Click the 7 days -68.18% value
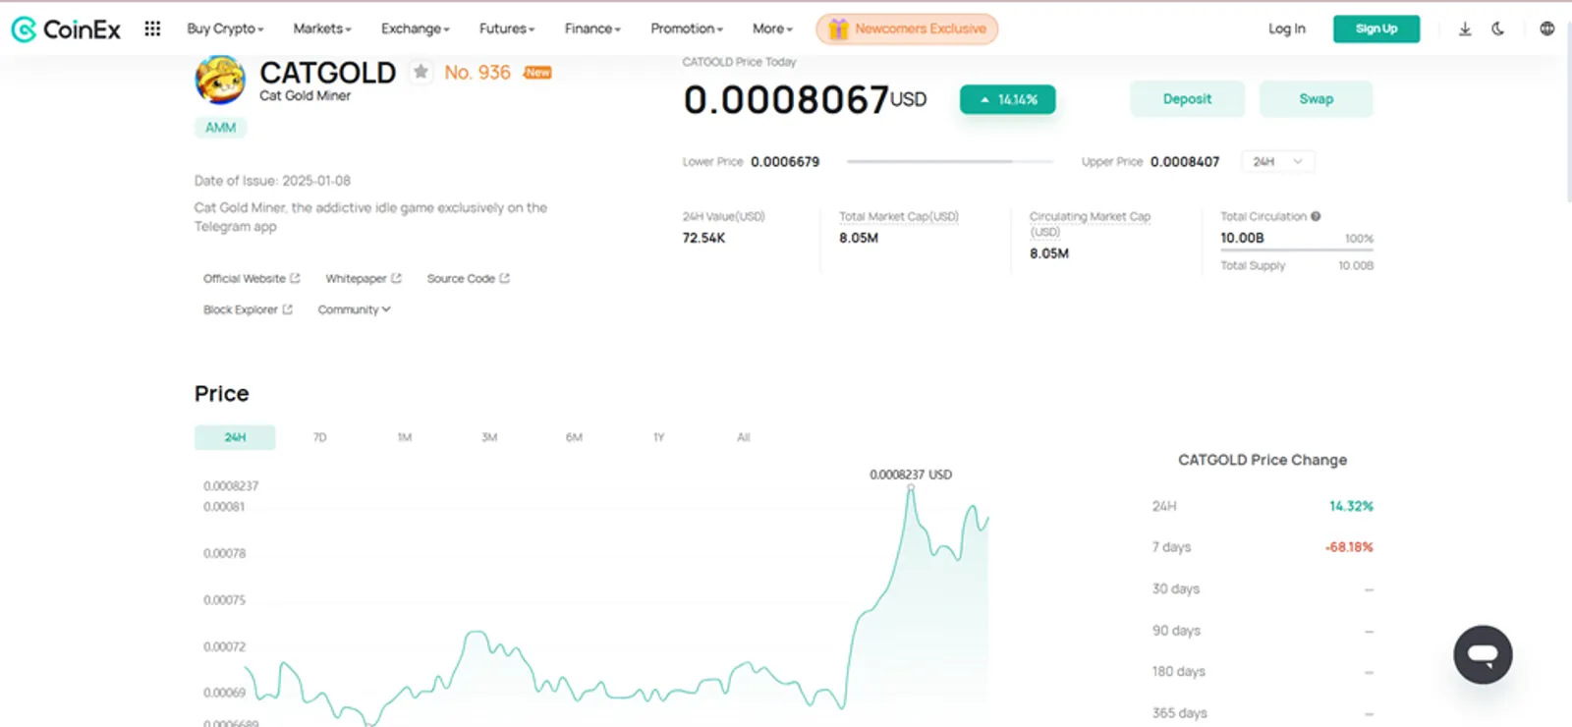The width and height of the screenshot is (1572, 727). tap(1349, 547)
